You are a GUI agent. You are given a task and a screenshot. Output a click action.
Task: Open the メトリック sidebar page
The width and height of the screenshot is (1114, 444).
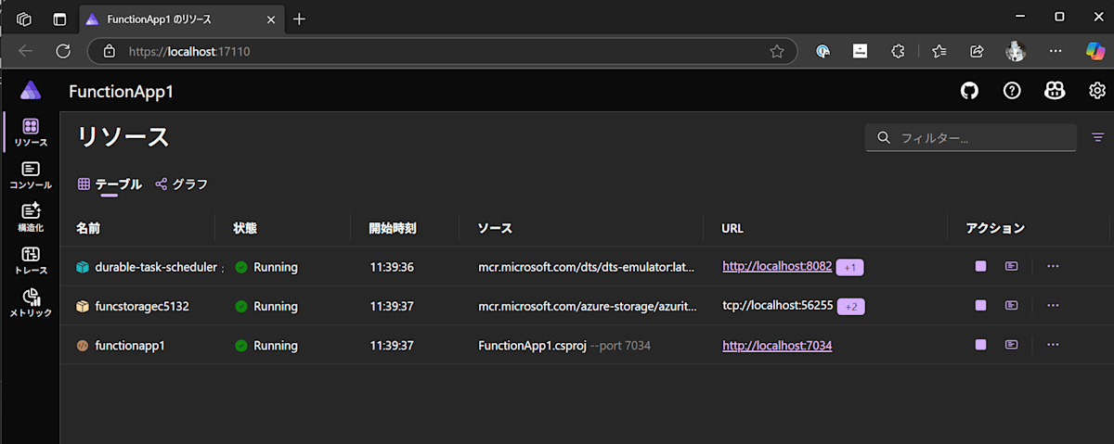[31, 303]
